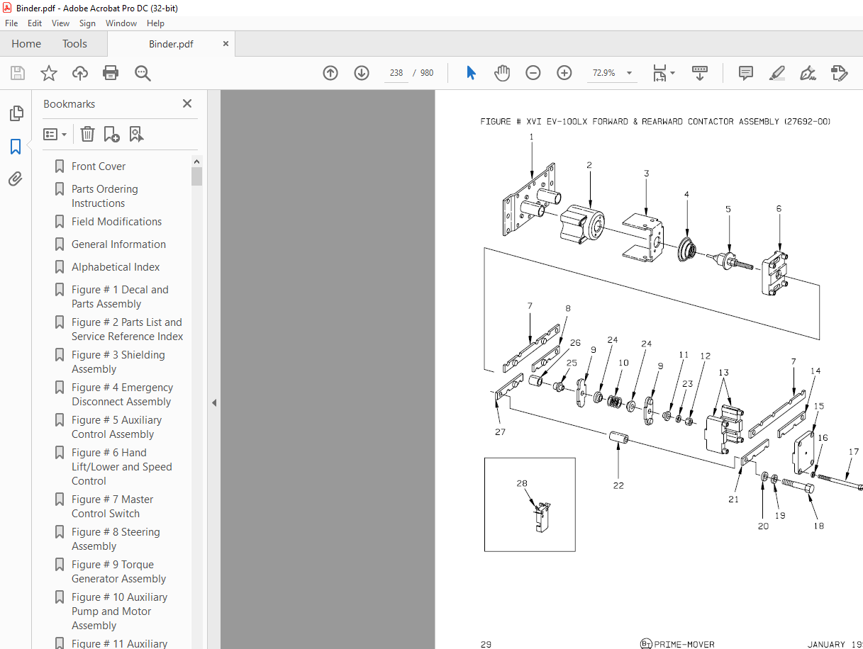
Task: Open the File menu
Action: 11,23
